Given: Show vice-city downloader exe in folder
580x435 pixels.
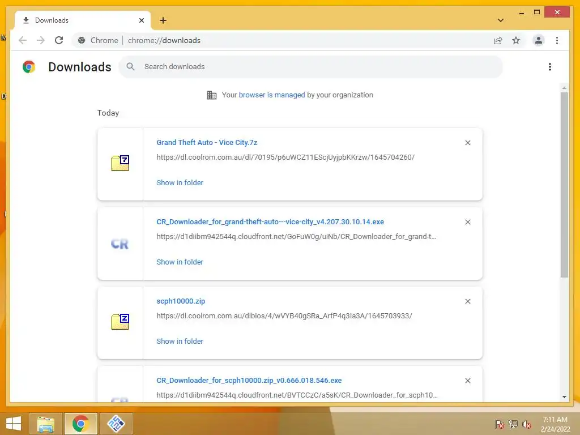Looking at the screenshot, I should [x=180, y=262].
